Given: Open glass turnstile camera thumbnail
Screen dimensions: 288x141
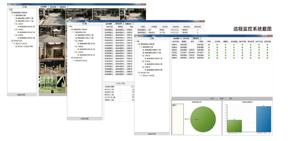Looking at the screenshot, I should [x=52, y=85].
